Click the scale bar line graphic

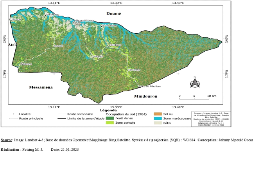[194, 99]
